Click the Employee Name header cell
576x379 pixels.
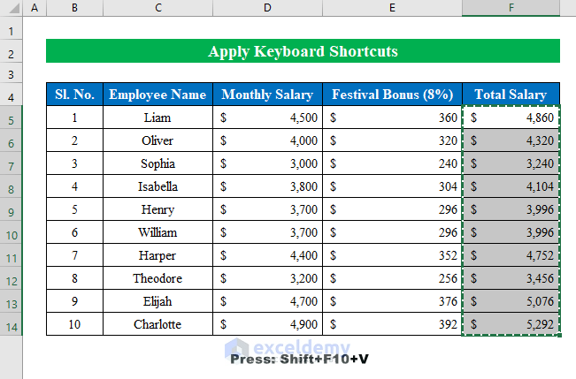(157, 95)
